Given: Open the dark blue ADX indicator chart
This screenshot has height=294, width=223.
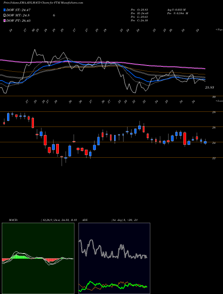Looking at the screenshot, I should click(x=114, y=258).
